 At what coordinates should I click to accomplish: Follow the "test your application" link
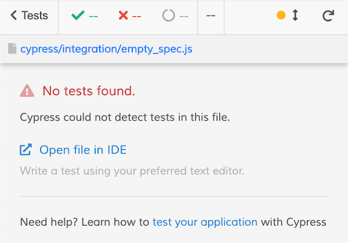(205, 222)
